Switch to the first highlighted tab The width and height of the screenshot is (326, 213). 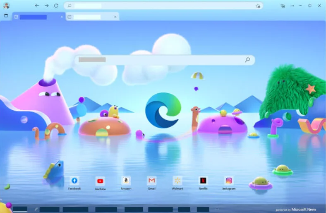click(x=38, y=17)
